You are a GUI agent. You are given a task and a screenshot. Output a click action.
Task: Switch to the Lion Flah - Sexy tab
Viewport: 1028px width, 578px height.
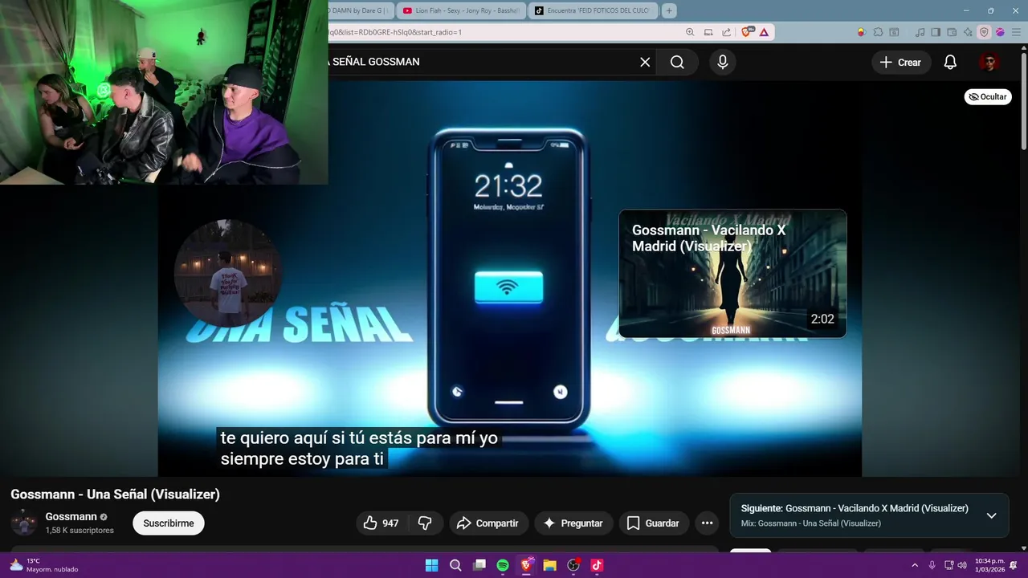461,10
